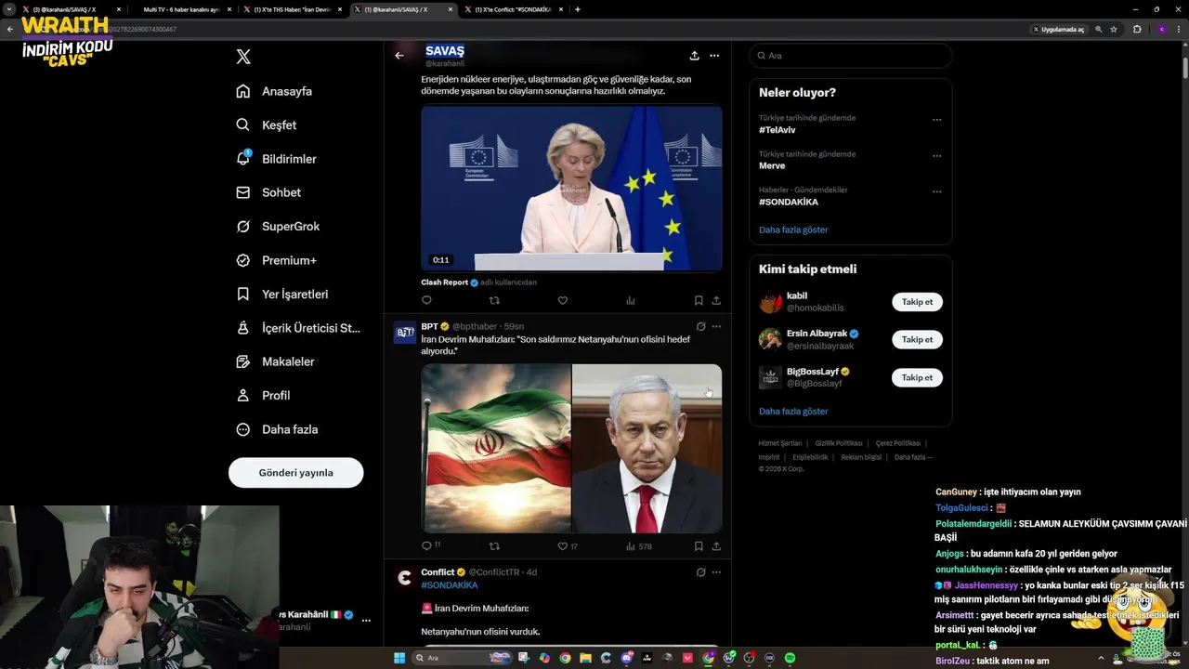The image size is (1189, 669).
Task: Repost the Clash Report video post
Action: [494, 300]
